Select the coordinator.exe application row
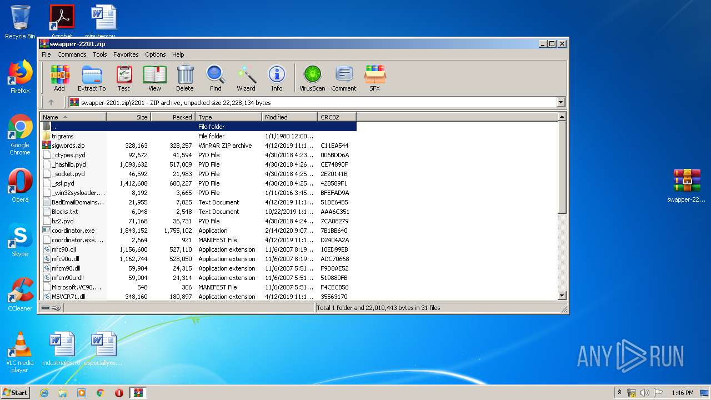 coord(198,231)
